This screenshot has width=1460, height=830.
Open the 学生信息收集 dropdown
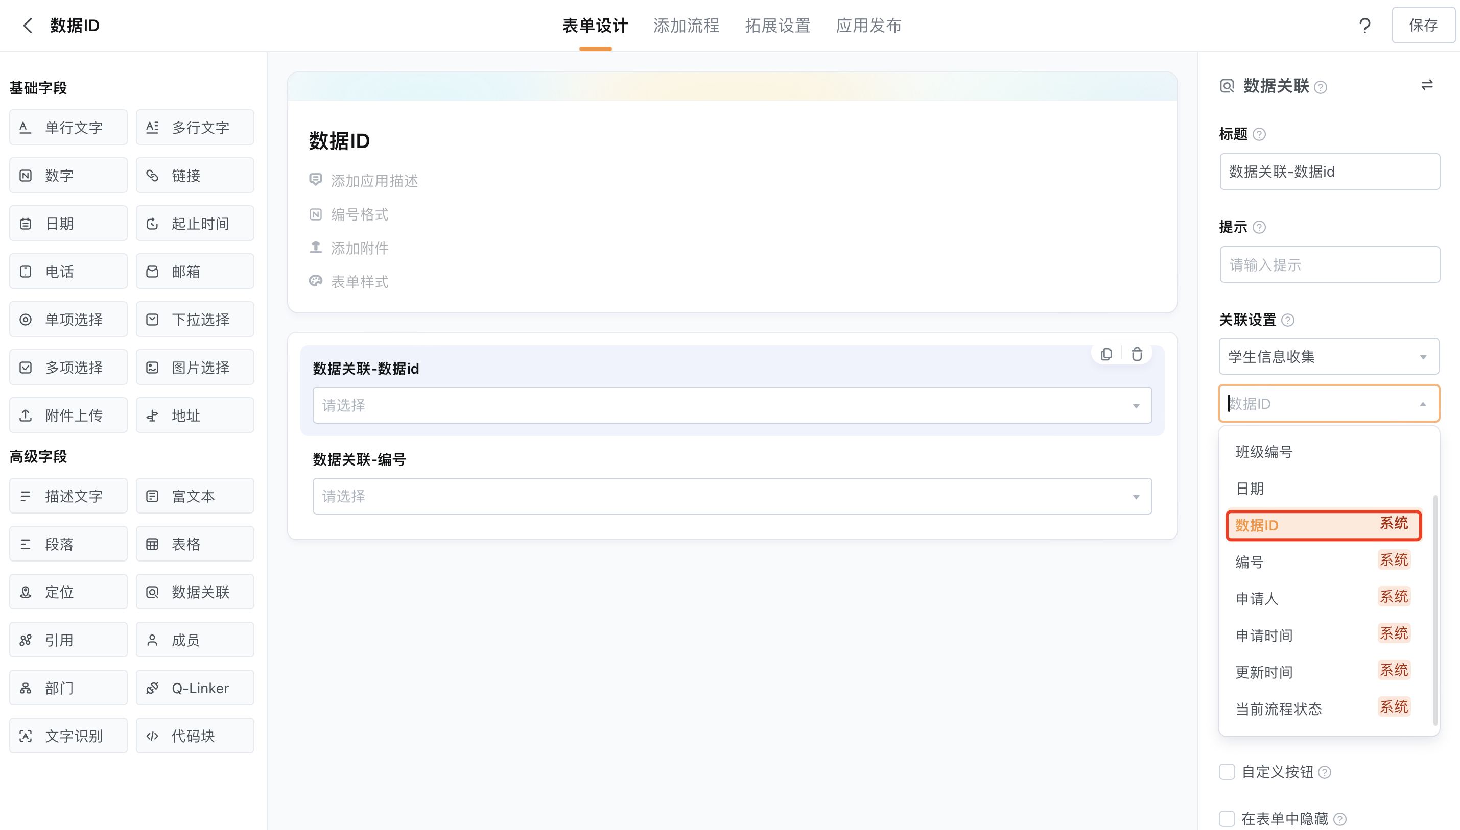(x=1329, y=356)
